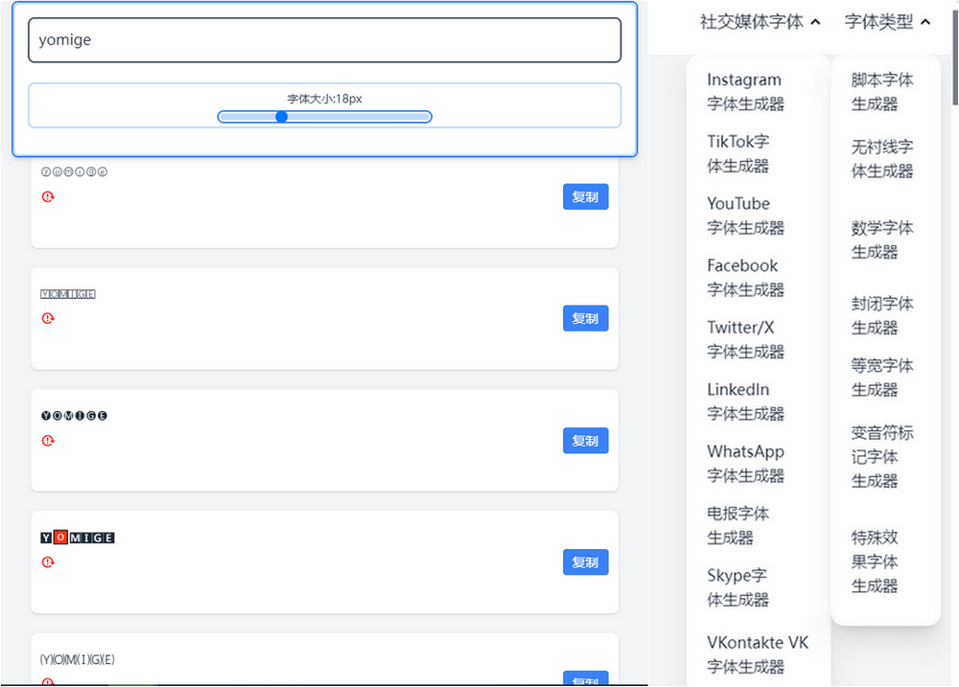The image size is (959, 687).
Task: Open YouTube 字体生成器 link
Action: pyautogui.click(x=745, y=216)
